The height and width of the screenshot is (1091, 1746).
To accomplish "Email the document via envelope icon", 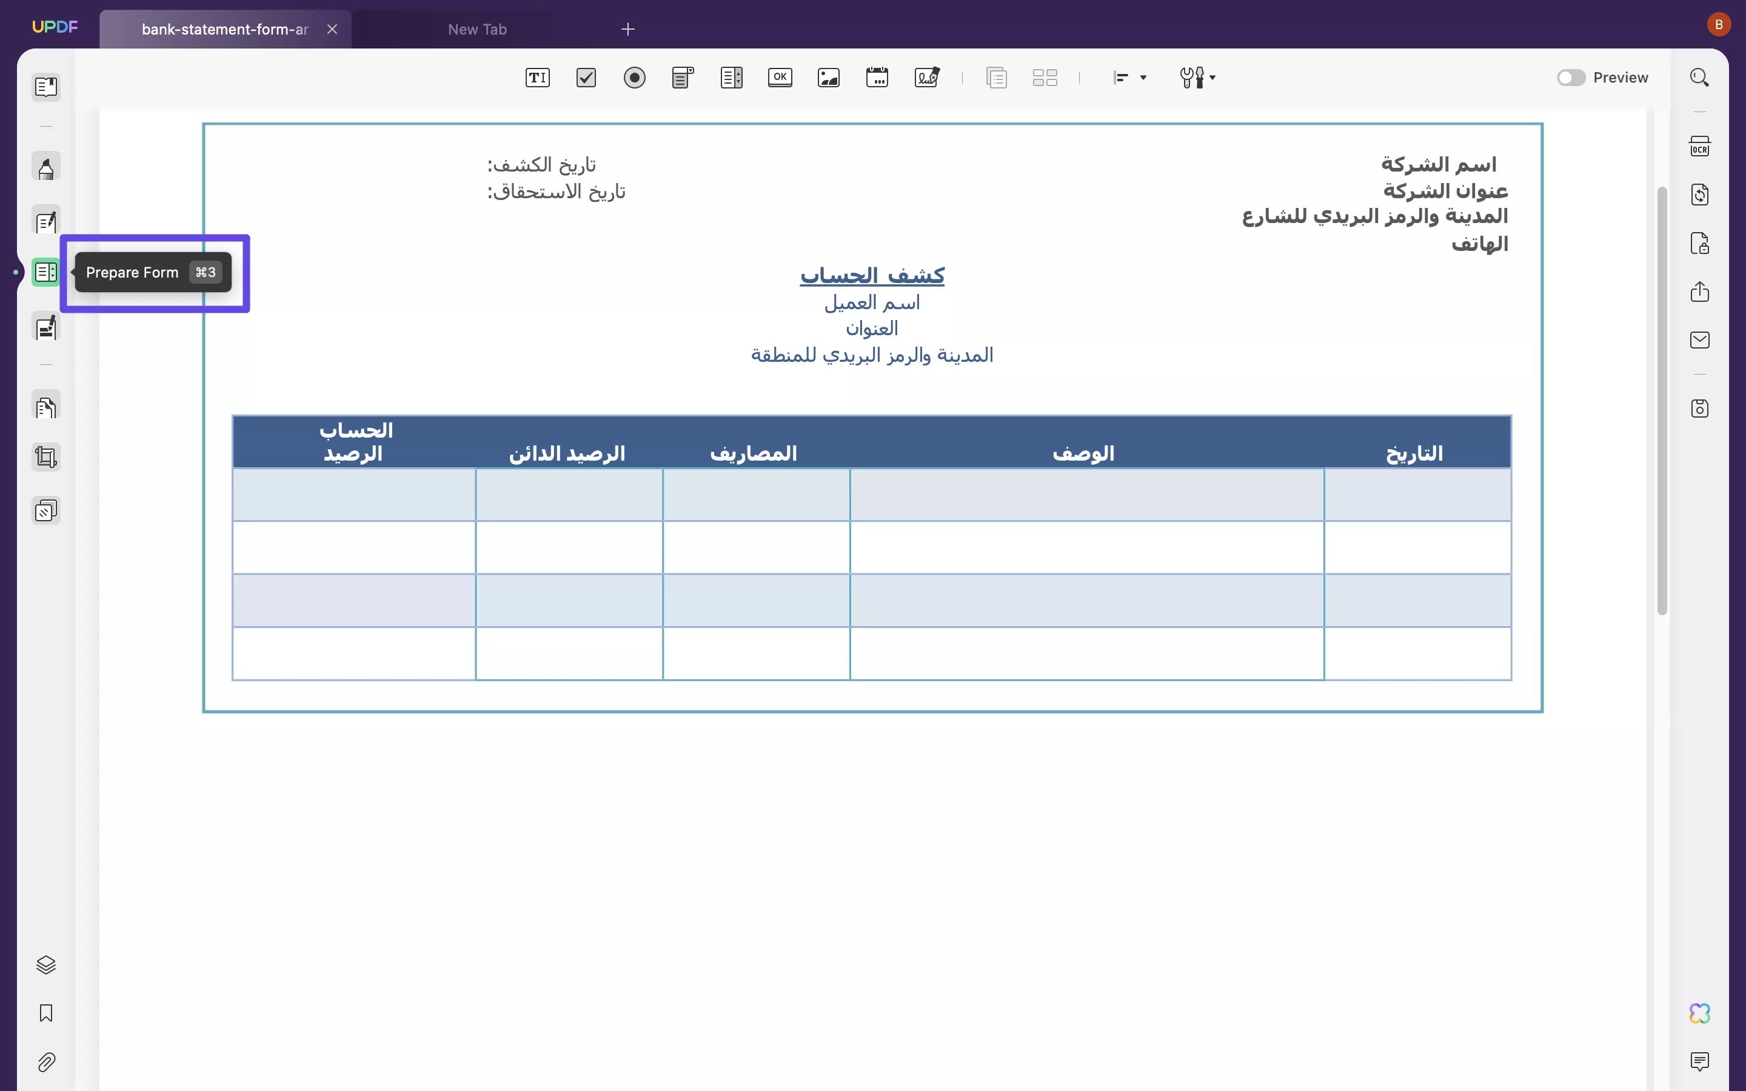I will pos(1700,340).
